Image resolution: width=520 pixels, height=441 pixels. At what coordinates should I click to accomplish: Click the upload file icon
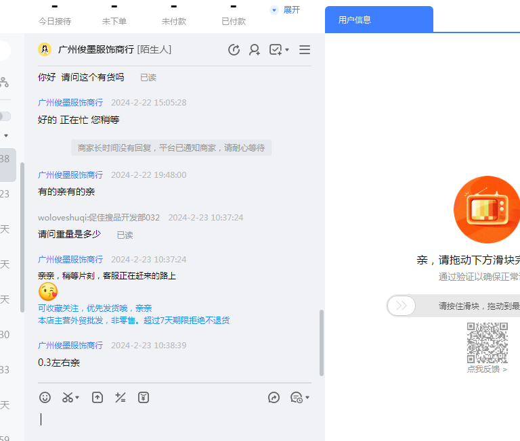[97, 398]
